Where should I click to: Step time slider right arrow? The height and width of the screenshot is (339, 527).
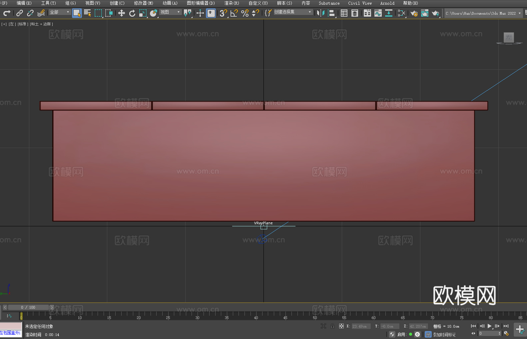(52, 307)
